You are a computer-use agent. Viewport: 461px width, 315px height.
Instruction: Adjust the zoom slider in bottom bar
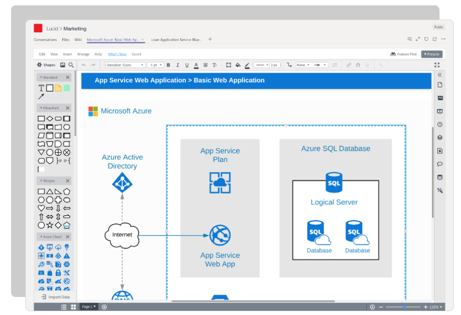[404, 307]
